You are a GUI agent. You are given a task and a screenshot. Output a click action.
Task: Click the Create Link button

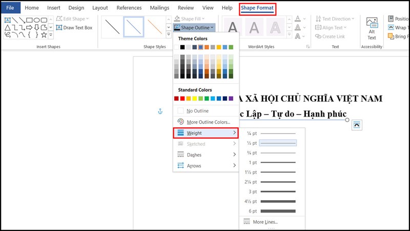click(330, 36)
